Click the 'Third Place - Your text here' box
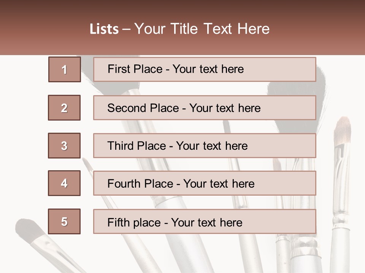 [x=205, y=146]
